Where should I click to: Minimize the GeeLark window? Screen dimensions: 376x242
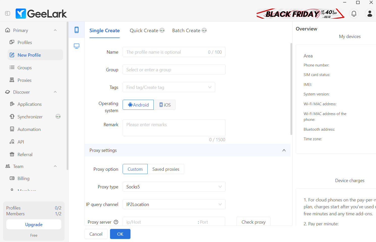345,3
